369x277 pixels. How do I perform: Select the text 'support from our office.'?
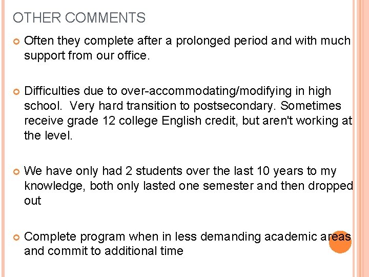click(87, 56)
